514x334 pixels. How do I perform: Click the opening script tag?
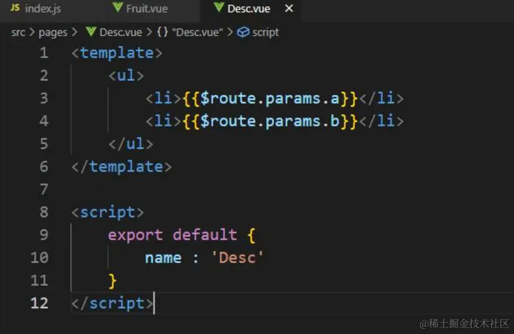(x=107, y=213)
